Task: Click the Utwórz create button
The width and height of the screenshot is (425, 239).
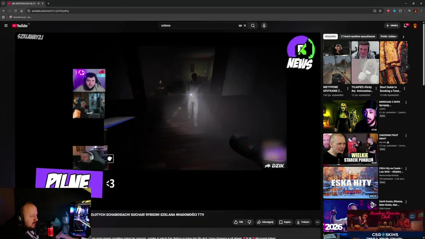Action: 392,26
